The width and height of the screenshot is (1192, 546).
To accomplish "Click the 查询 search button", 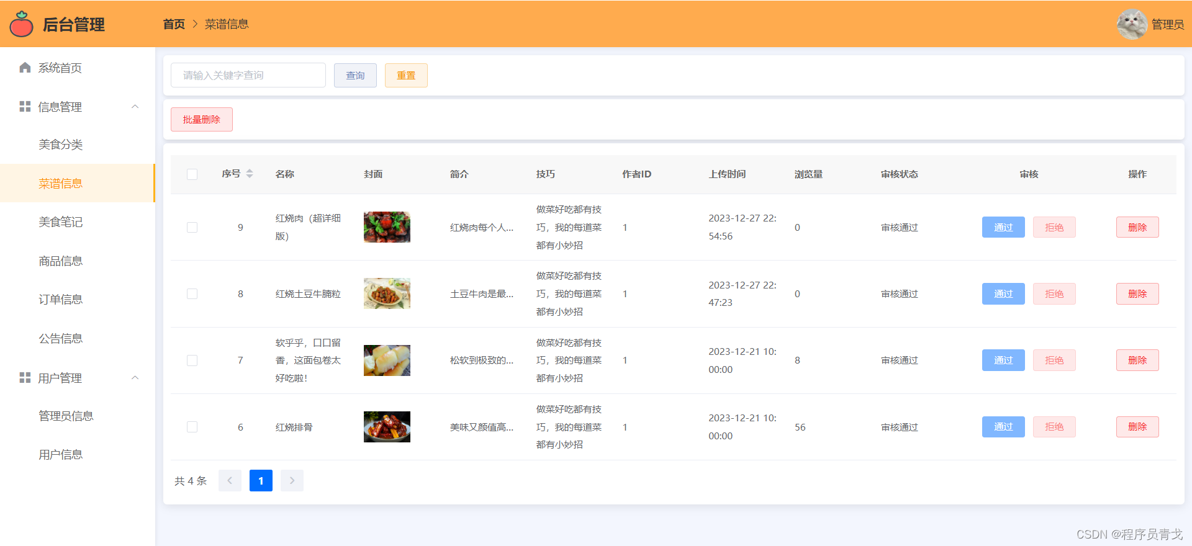I will coord(355,75).
